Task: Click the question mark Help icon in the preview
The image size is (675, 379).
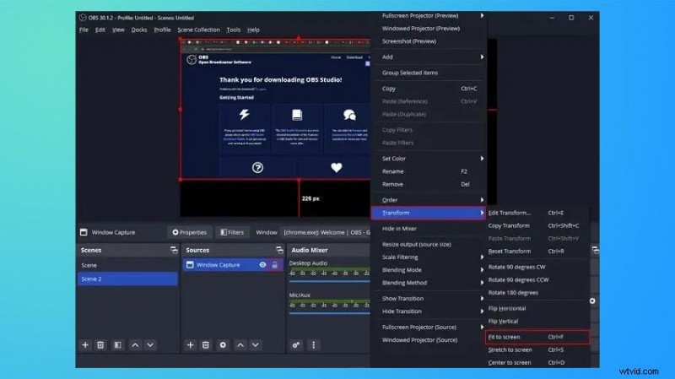Action: click(x=257, y=167)
